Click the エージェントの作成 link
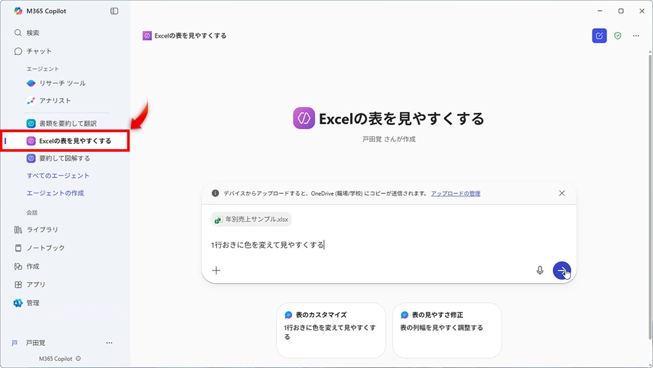Screen dimensions: 653x368 coord(55,193)
